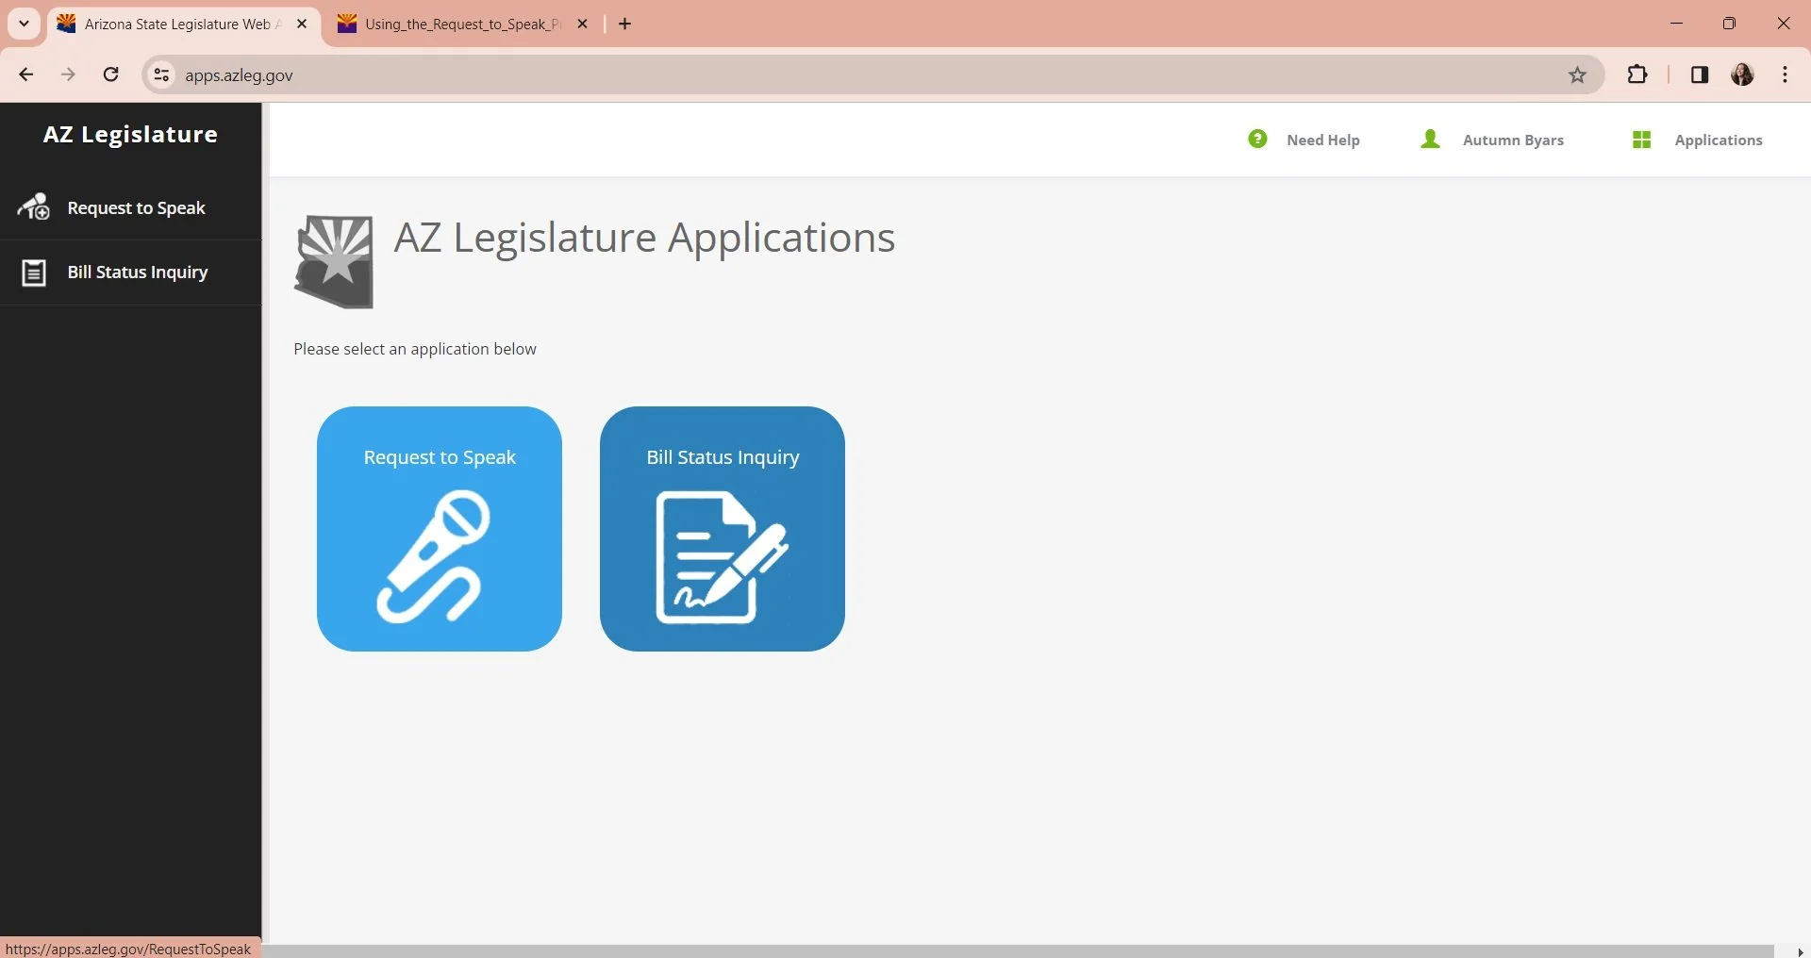Click the Arizona state logo image
The height and width of the screenshot is (958, 1811).
click(334, 261)
